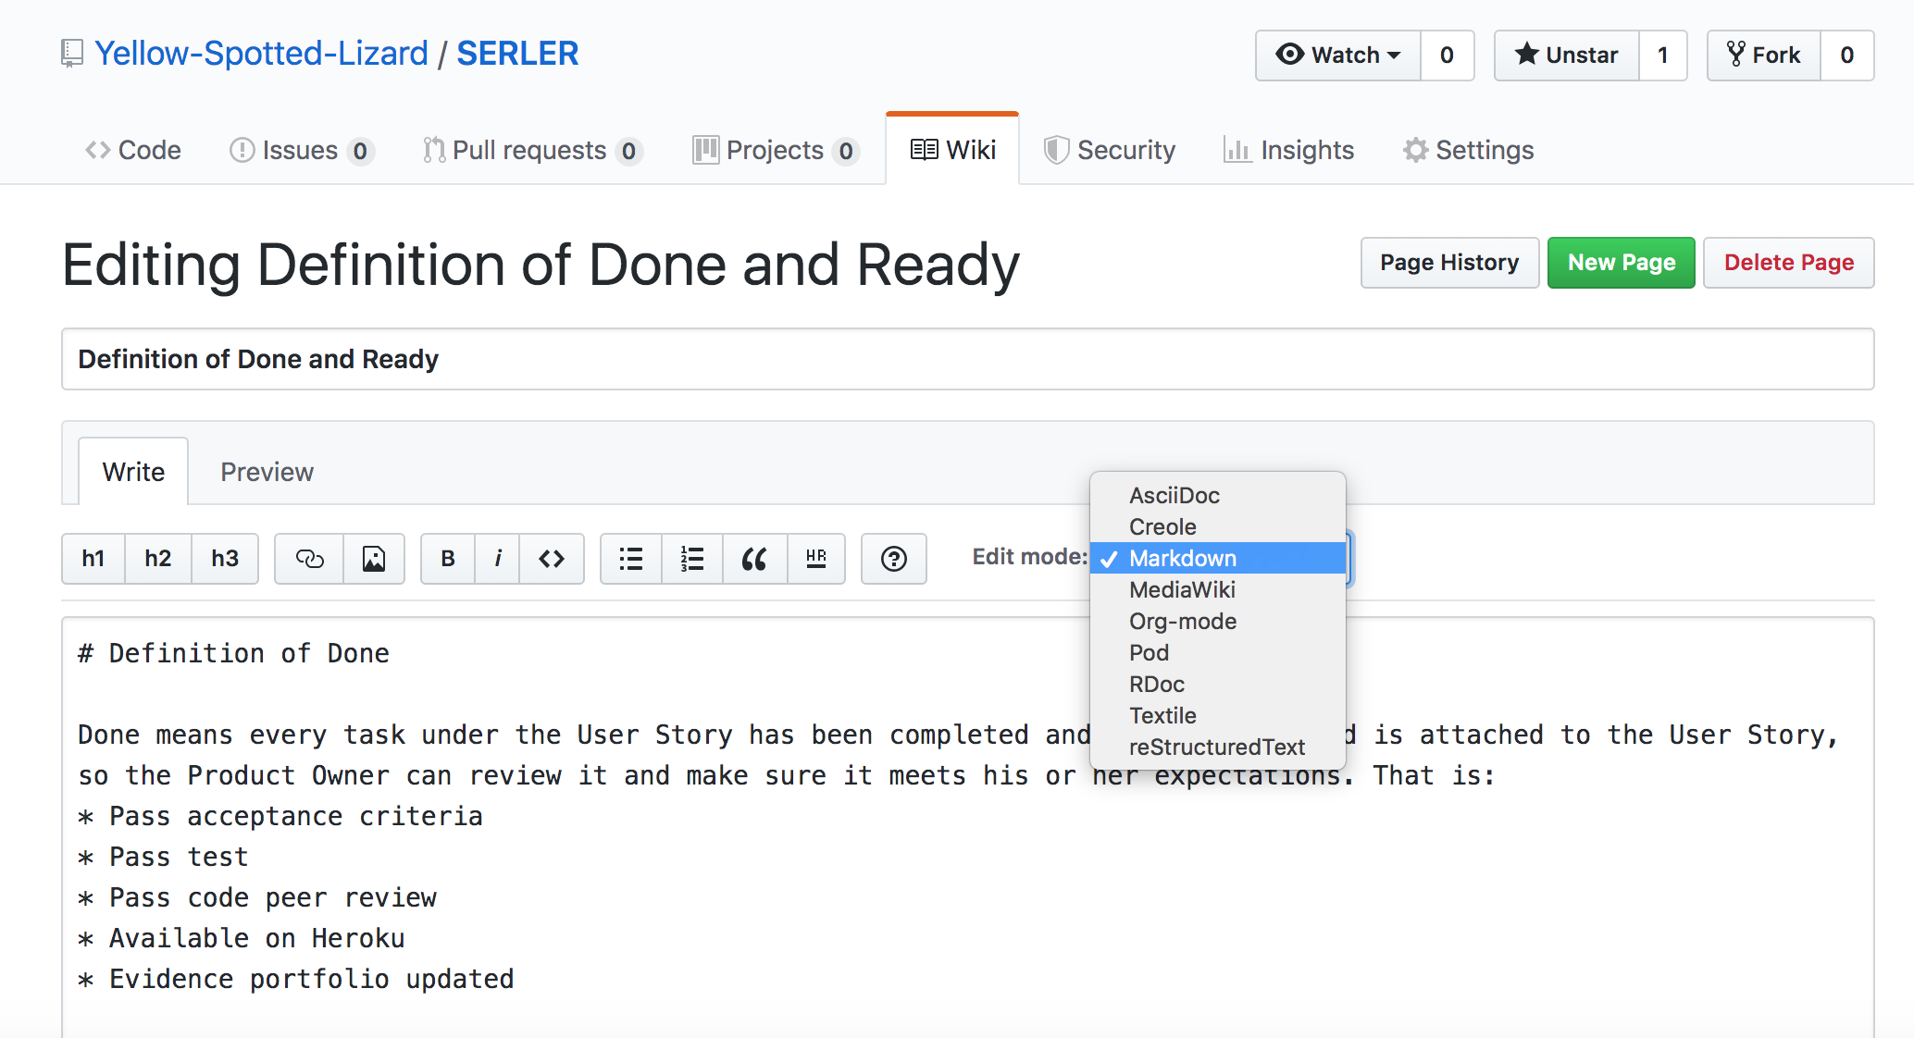Viewport: 1914px width, 1038px height.
Task: Insert ordered numbered list
Action: (x=692, y=558)
